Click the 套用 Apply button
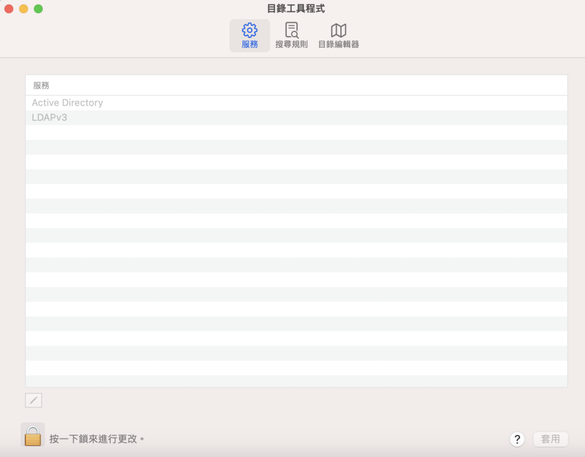Viewport: 585px width, 457px height. click(550, 439)
